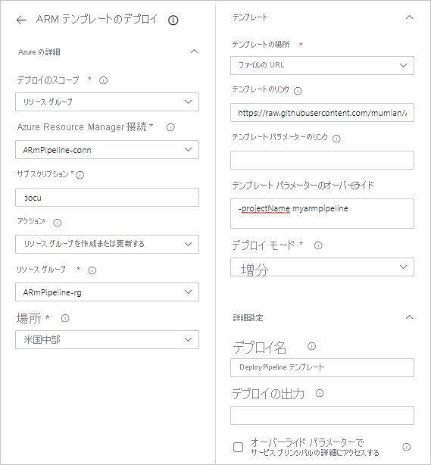Click the ARM テンプレートのデプロイ title text
Image resolution: width=431 pixels, height=465 pixels.
point(97,19)
